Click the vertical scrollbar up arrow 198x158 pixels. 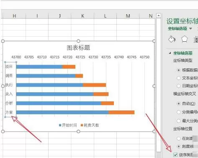point(159,16)
